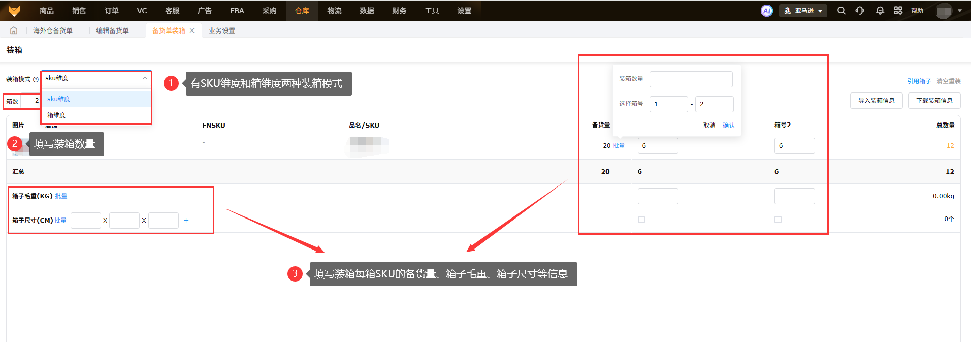Image resolution: width=971 pixels, height=342 pixels.
Task: Open the AI assistant icon
Action: point(766,11)
